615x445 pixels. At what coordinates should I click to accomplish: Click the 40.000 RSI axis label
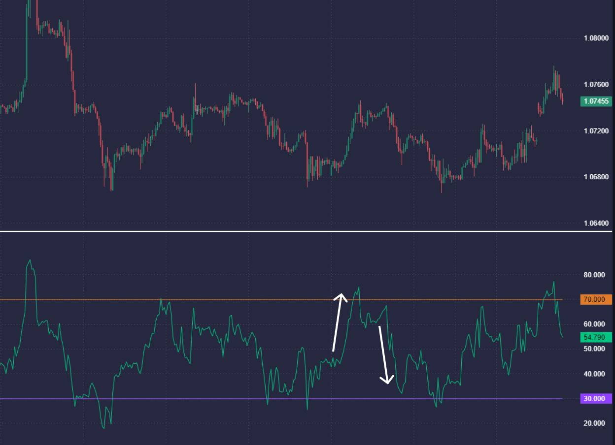[x=594, y=374]
